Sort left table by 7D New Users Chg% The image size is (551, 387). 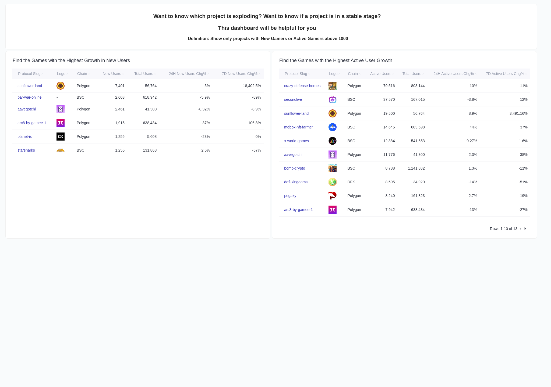[x=240, y=74]
